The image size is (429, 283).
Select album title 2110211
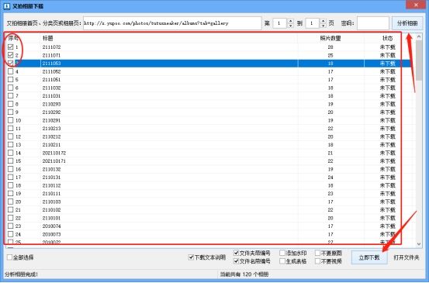pos(51,145)
